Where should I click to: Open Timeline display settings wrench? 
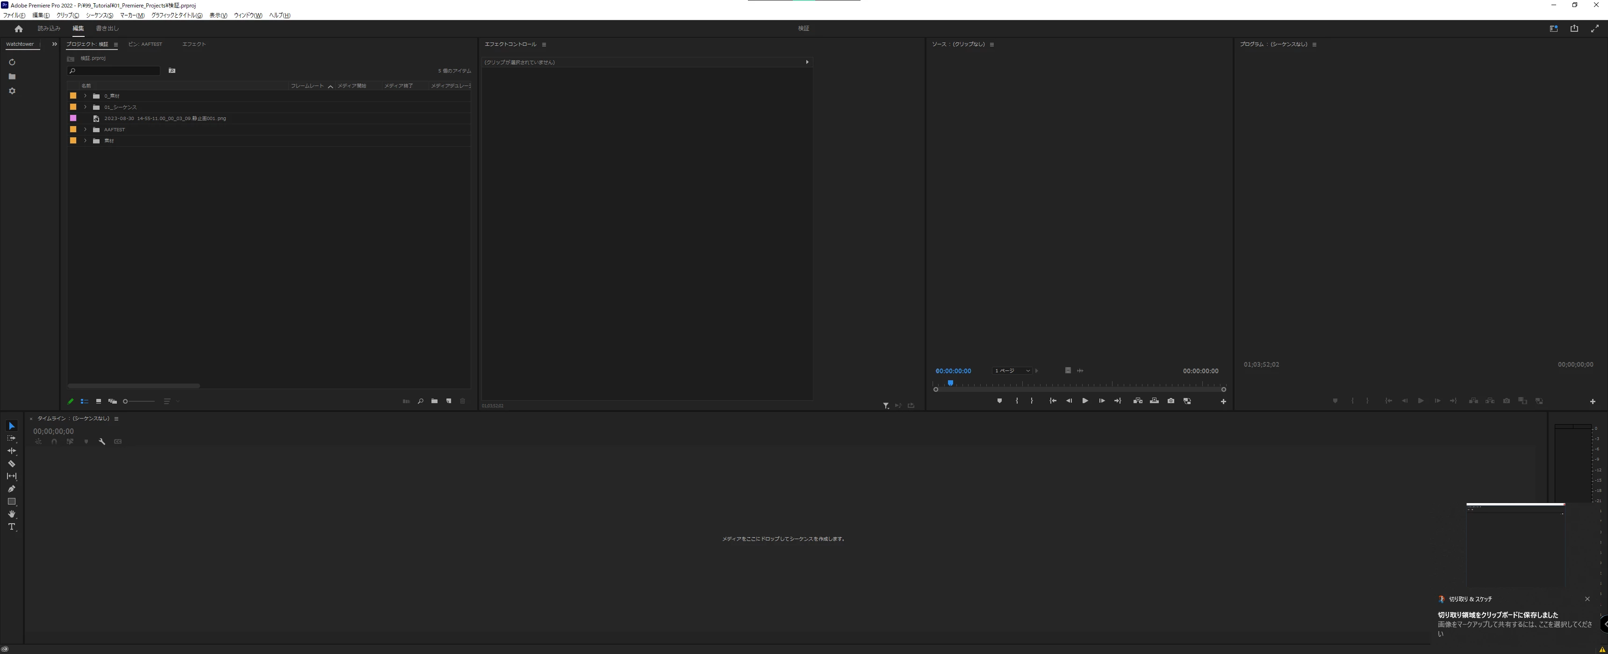point(102,441)
